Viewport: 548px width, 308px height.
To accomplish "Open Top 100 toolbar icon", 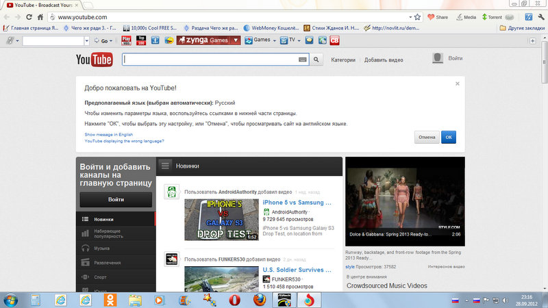I will pyautogui.click(x=141, y=40).
